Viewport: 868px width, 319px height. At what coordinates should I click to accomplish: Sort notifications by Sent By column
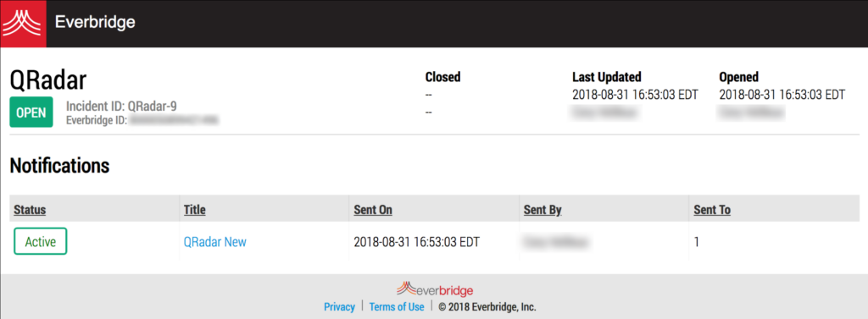[543, 210]
